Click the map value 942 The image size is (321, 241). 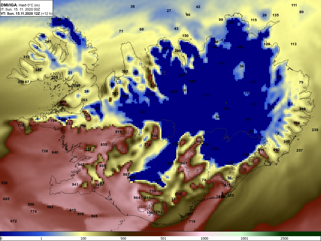81,165
